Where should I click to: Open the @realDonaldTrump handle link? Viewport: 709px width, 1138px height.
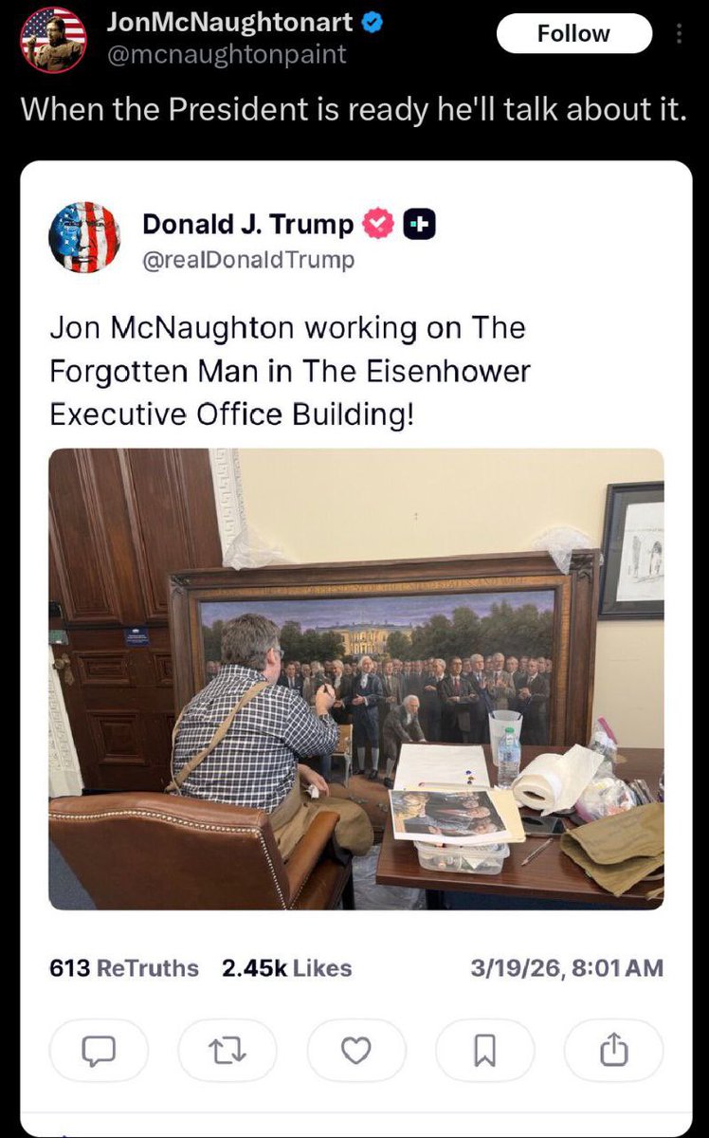(x=248, y=259)
